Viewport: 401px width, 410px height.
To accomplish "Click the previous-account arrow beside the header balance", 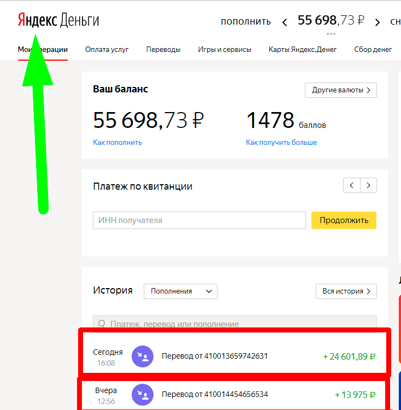I will (x=285, y=22).
